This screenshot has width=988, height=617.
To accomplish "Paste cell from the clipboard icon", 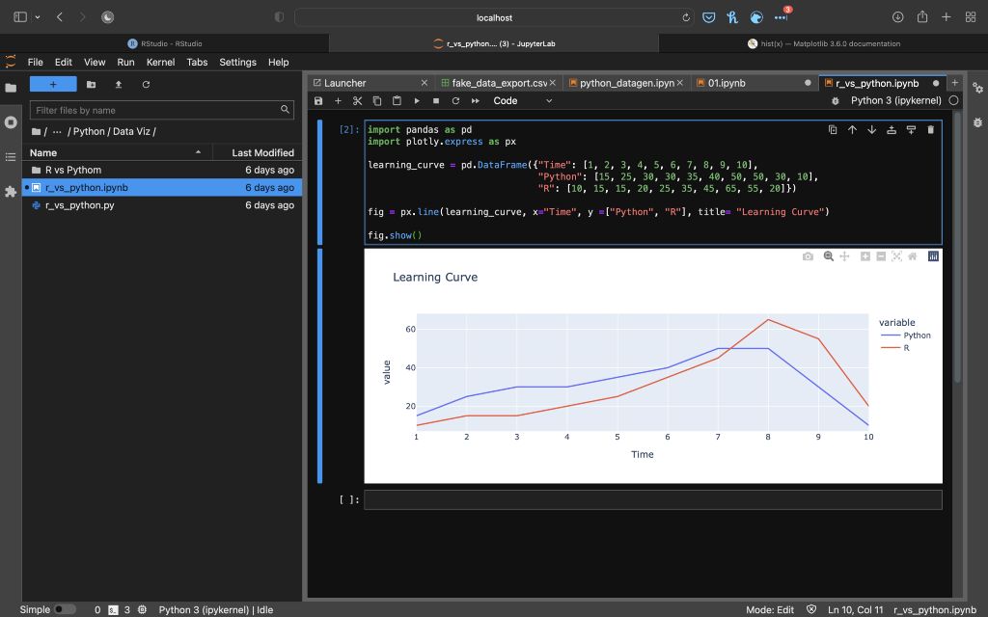I will click(x=397, y=100).
